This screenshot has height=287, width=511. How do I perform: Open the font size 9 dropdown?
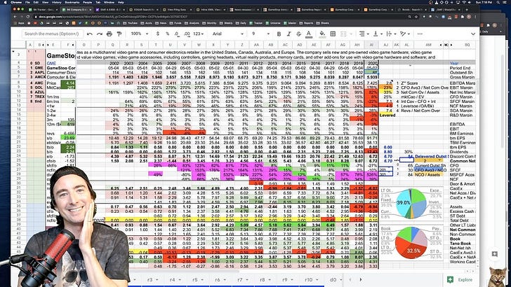pyautogui.click(x=260, y=34)
